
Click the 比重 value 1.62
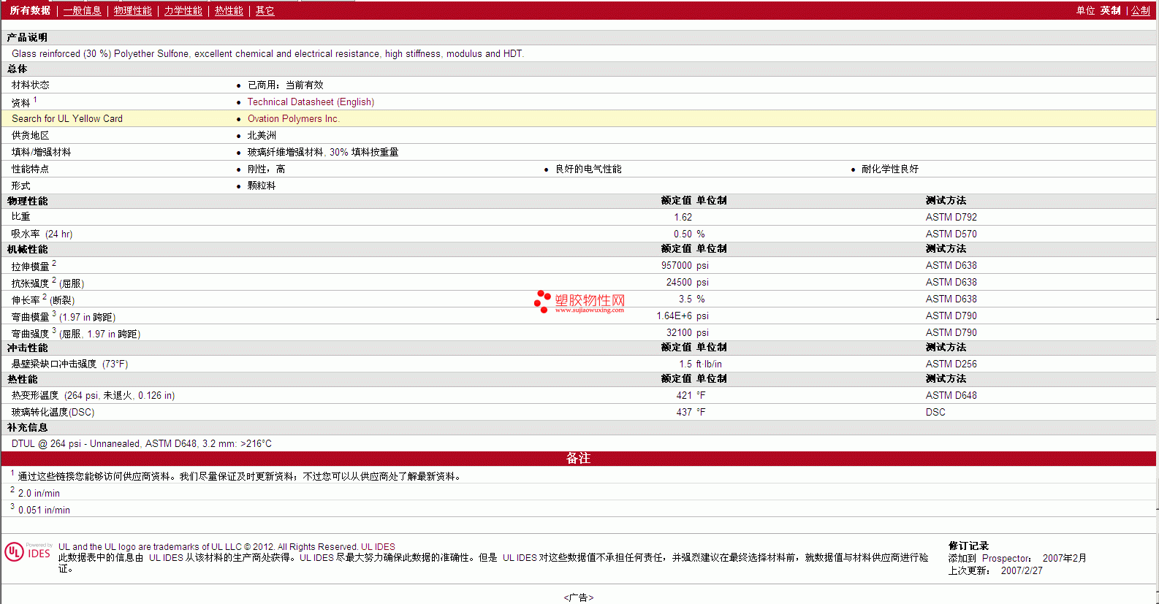click(x=683, y=218)
